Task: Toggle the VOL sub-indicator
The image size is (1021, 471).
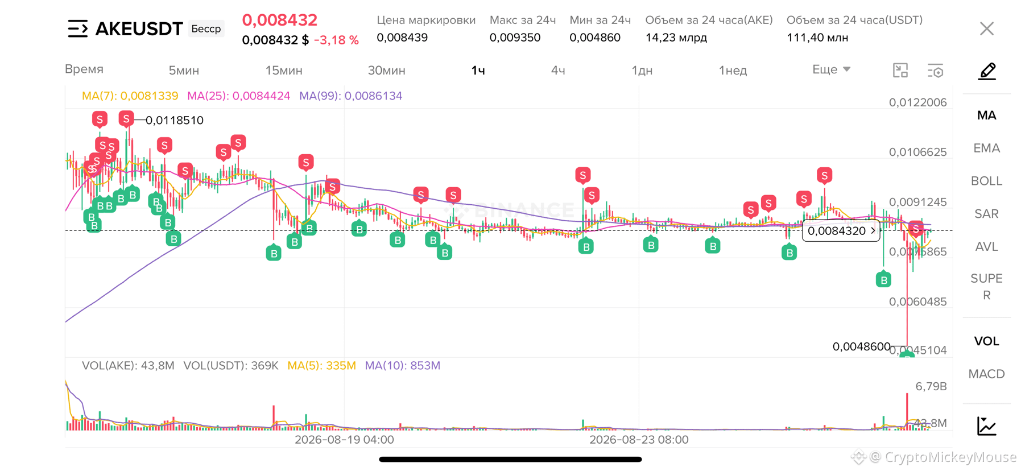Action: (986, 341)
